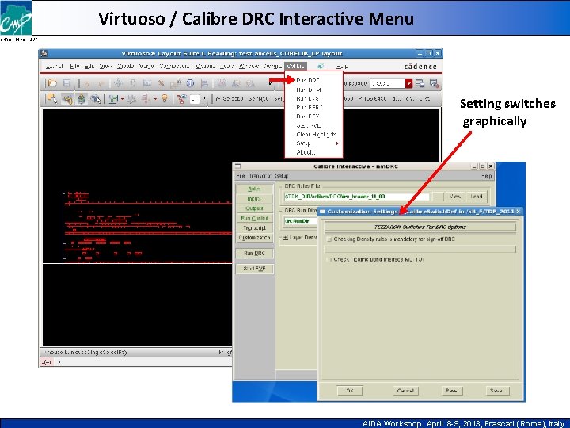
Task: Click Reset in Customization Settings dialog
Action: 451,391
